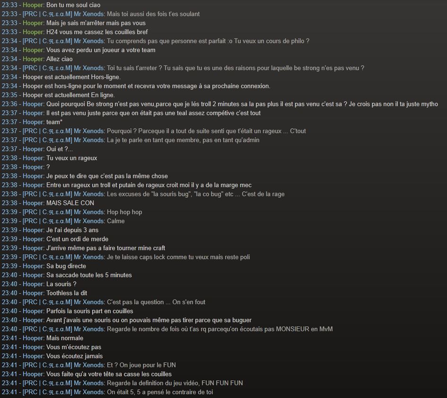Image resolution: width=447 pixels, height=398 pixels.
Task: Select the message "H24 vous me cassez les couilles bref"
Action: 97,32
